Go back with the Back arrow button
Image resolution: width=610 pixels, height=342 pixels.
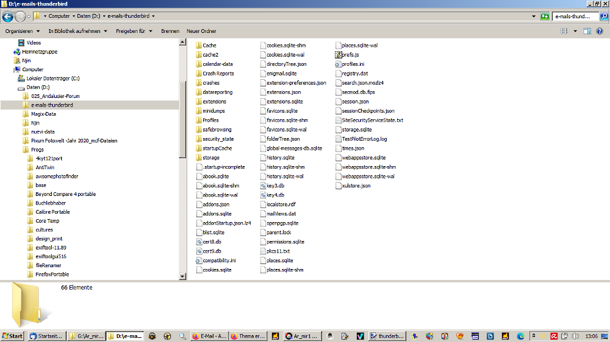[x=7, y=16]
